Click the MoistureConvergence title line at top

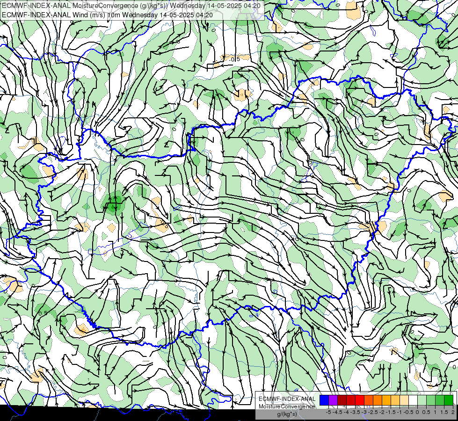coord(131,5)
